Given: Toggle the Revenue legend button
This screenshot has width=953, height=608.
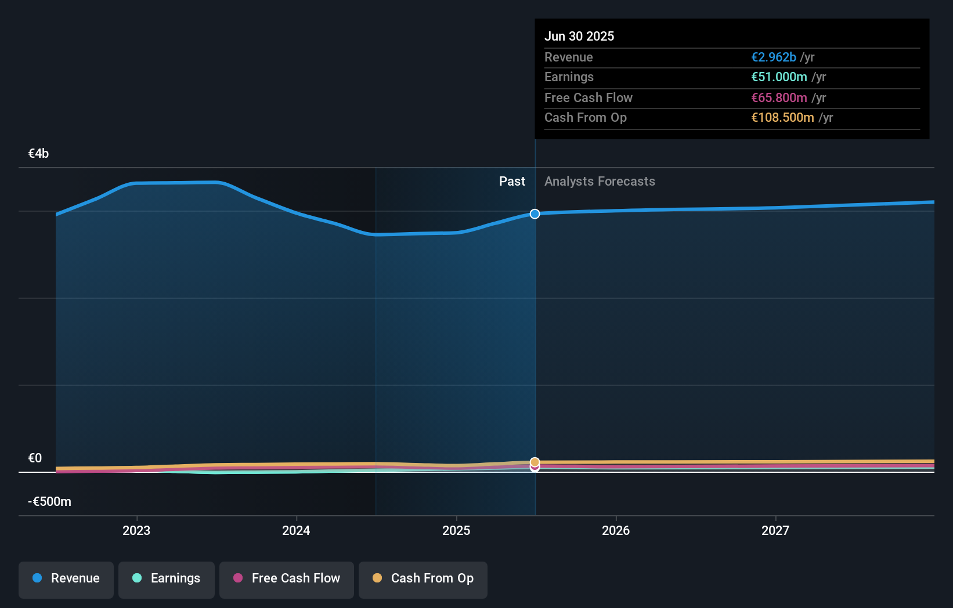Looking at the screenshot, I should click(x=66, y=579).
